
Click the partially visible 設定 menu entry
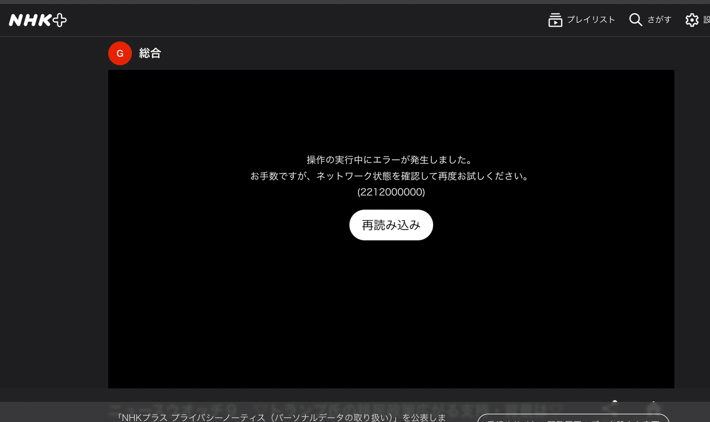pyautogui.click(x=706, y=20)
